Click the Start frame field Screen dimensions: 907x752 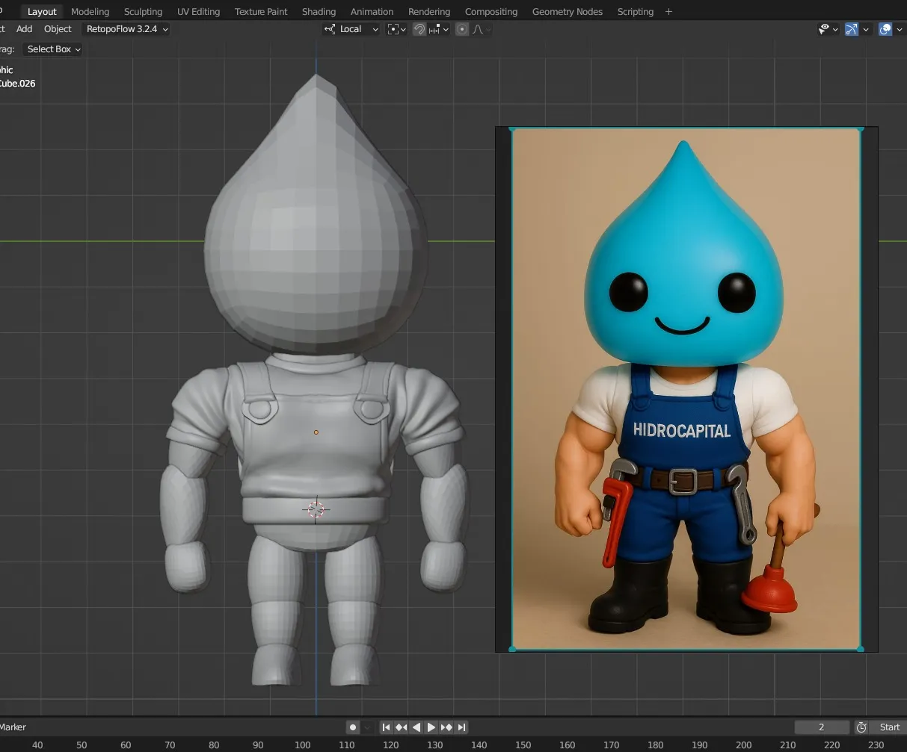(888, 727)
